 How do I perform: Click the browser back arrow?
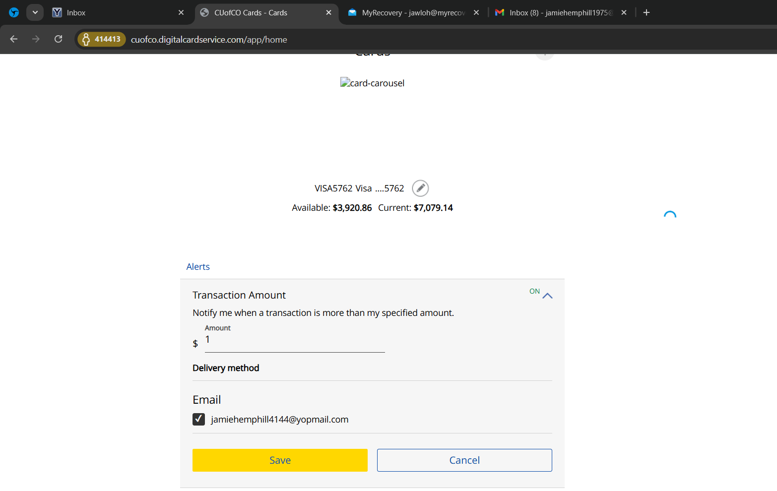tap(14, 39)
